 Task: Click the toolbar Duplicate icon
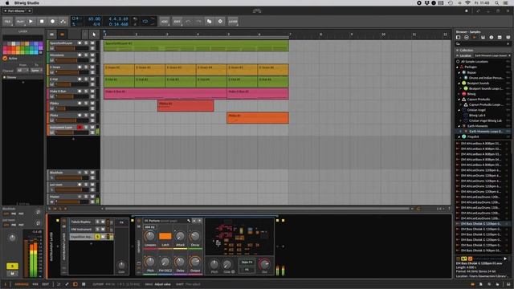click(209, 22)
